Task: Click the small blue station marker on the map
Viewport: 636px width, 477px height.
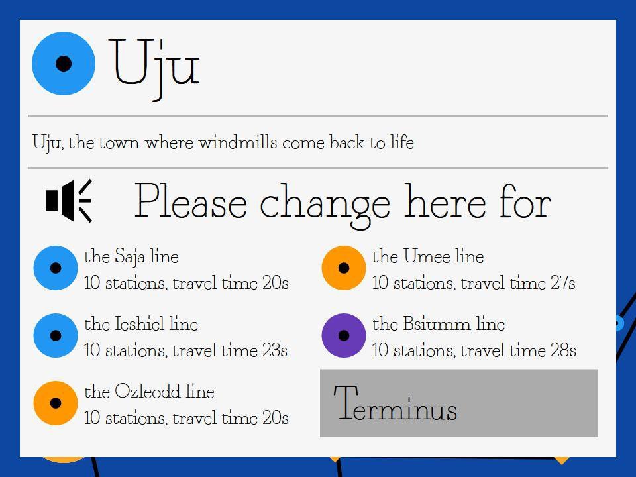Action: click(619, 323)
